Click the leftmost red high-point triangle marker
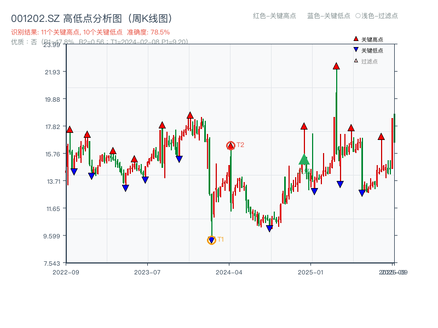This screenshot has height=328, width=438. 70,130
